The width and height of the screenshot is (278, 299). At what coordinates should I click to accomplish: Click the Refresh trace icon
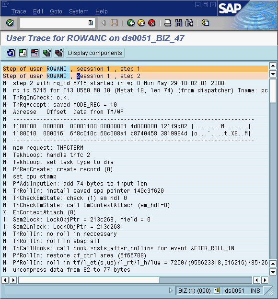11,53
